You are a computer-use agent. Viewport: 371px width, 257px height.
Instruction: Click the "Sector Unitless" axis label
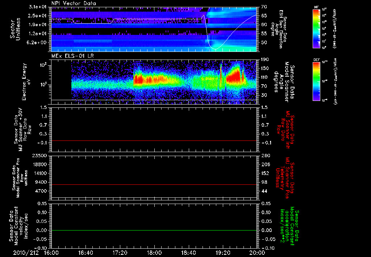click(15, 29)
